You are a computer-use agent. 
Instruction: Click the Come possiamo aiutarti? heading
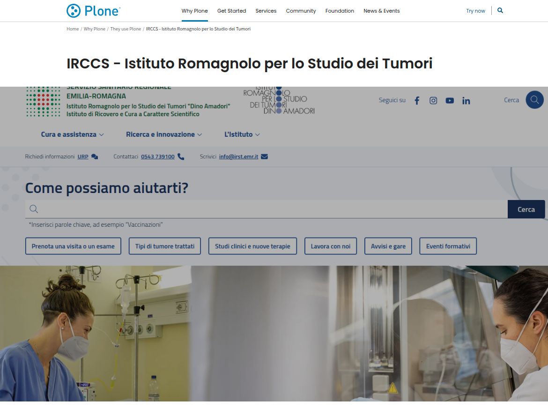point(107,188)
